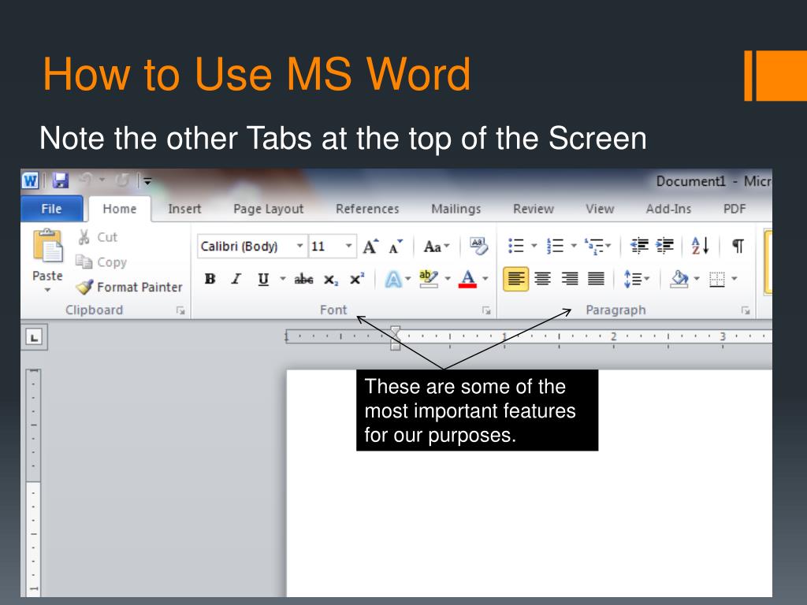The width and height of the screenshot is (807, 605).
Task: Apply the red font color A button
Action: (467, 279)
